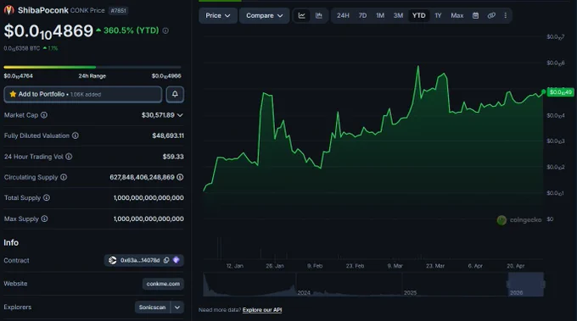The image size is (577, 321).
Task: Click the Sonic chain logo in contract chip
Action: point(113,260)
